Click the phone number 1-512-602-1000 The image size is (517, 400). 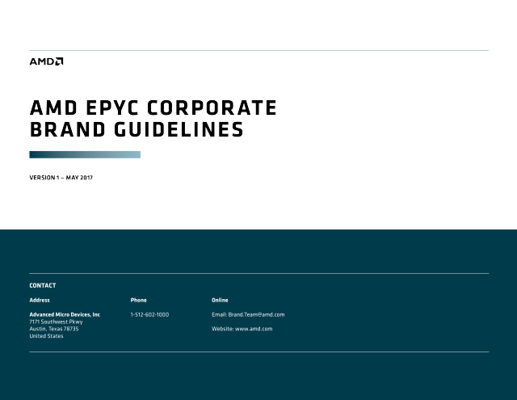click(149, 314)
